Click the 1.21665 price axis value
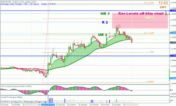The width and height of the screenshot is (176, 106). pos(173,26)
